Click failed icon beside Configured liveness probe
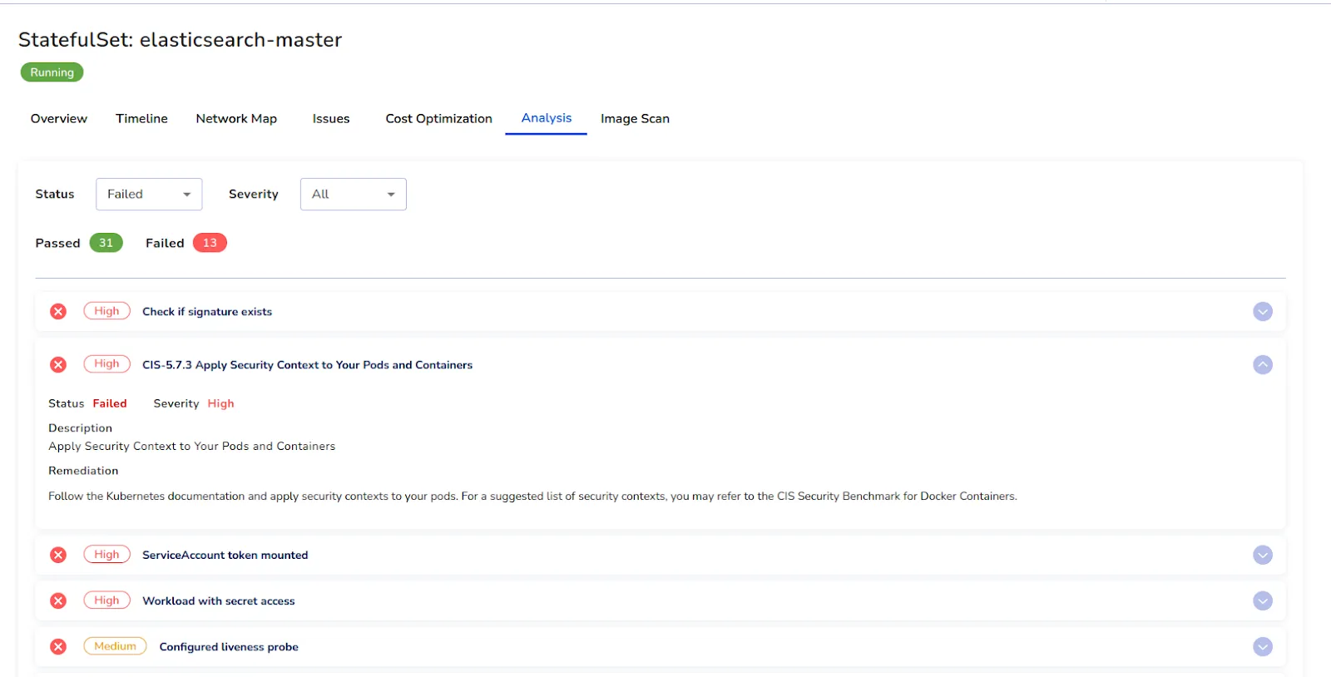The height and width of the screenshot is (677, 1331). point(58,646)
